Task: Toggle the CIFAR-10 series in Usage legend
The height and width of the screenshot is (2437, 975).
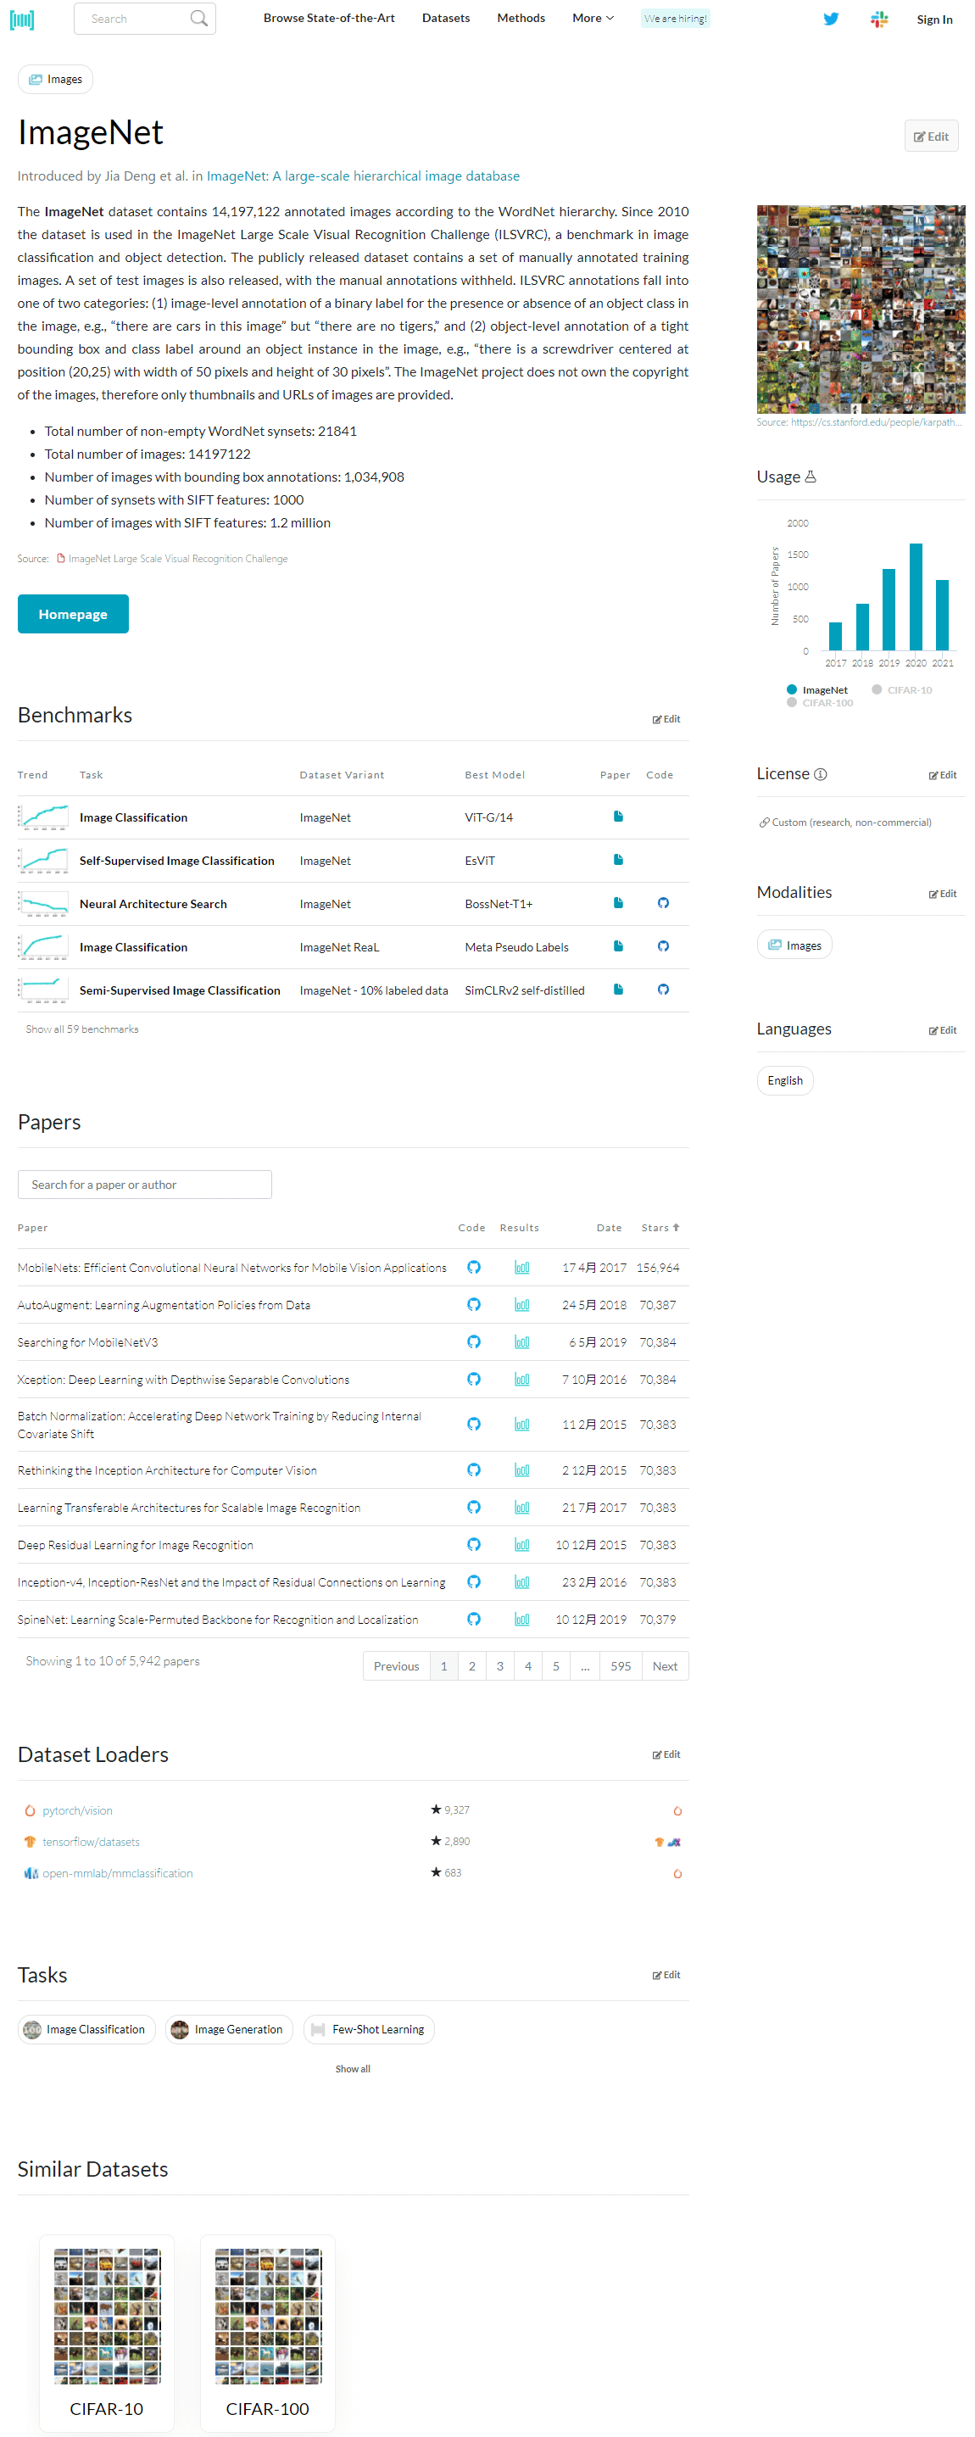Action: pyautogui.click(x=902, y=689)
